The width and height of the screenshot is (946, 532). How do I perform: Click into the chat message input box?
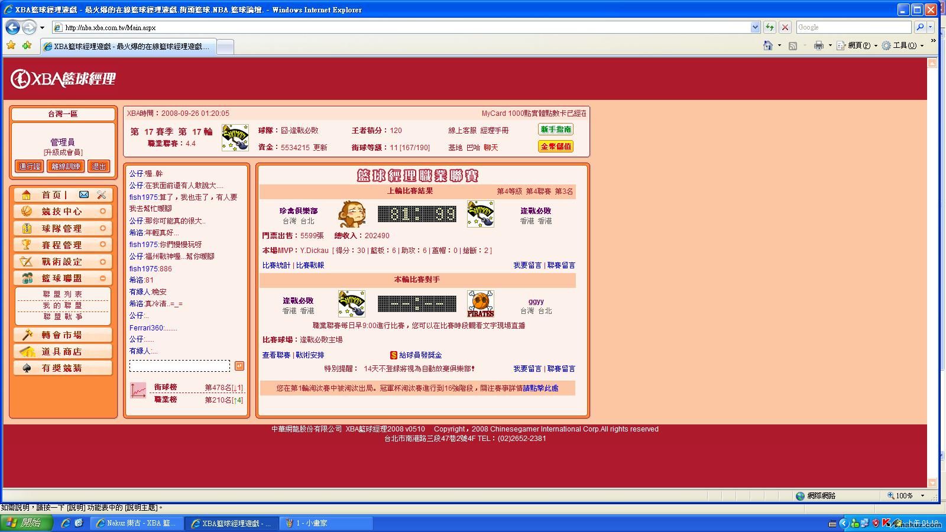point(180,366)
